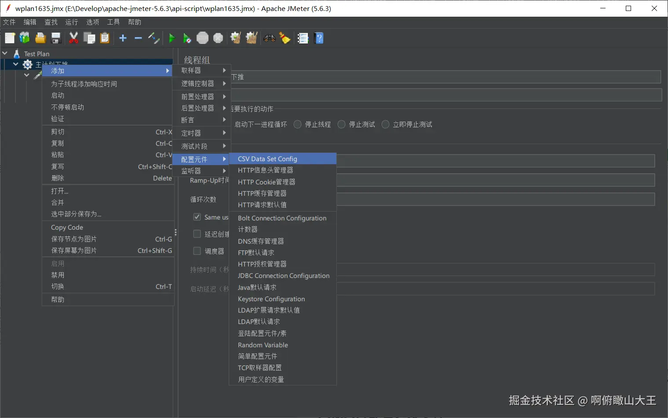Image resolution: width=668 pixels, height=418 pixels.
Task: Open the 运行 menu
Action: click(x=72, y=22)
